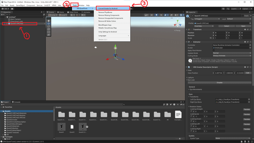254x143 pixels.
Task: Select the Rotate tool in Scene
Action: [x=49, y=26]
